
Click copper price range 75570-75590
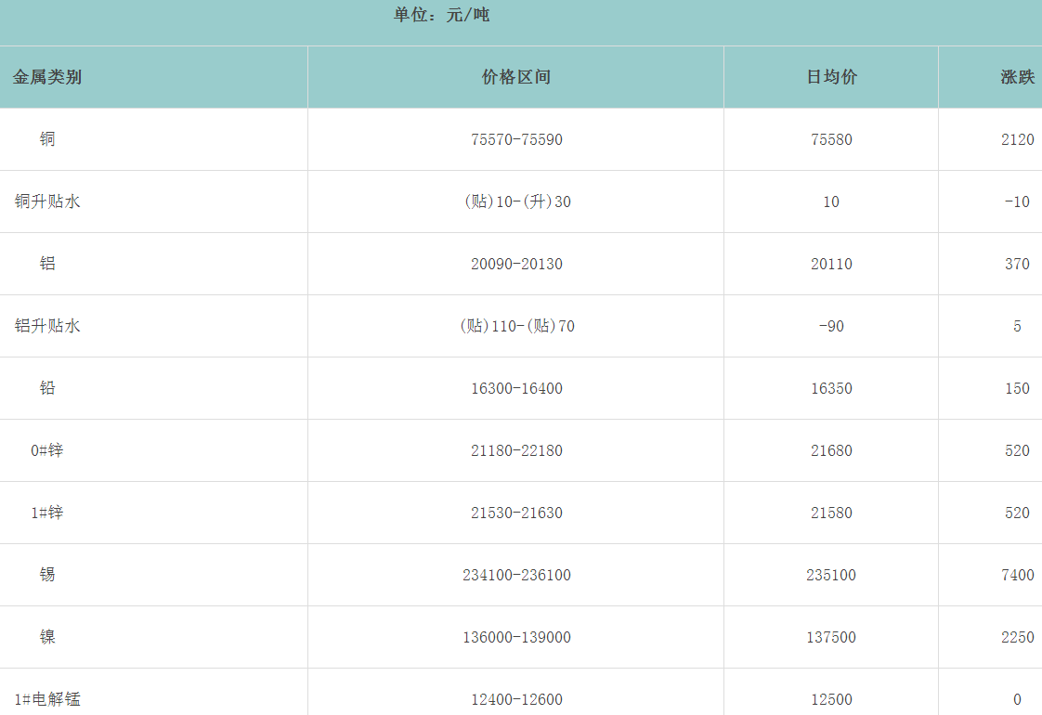516,139
